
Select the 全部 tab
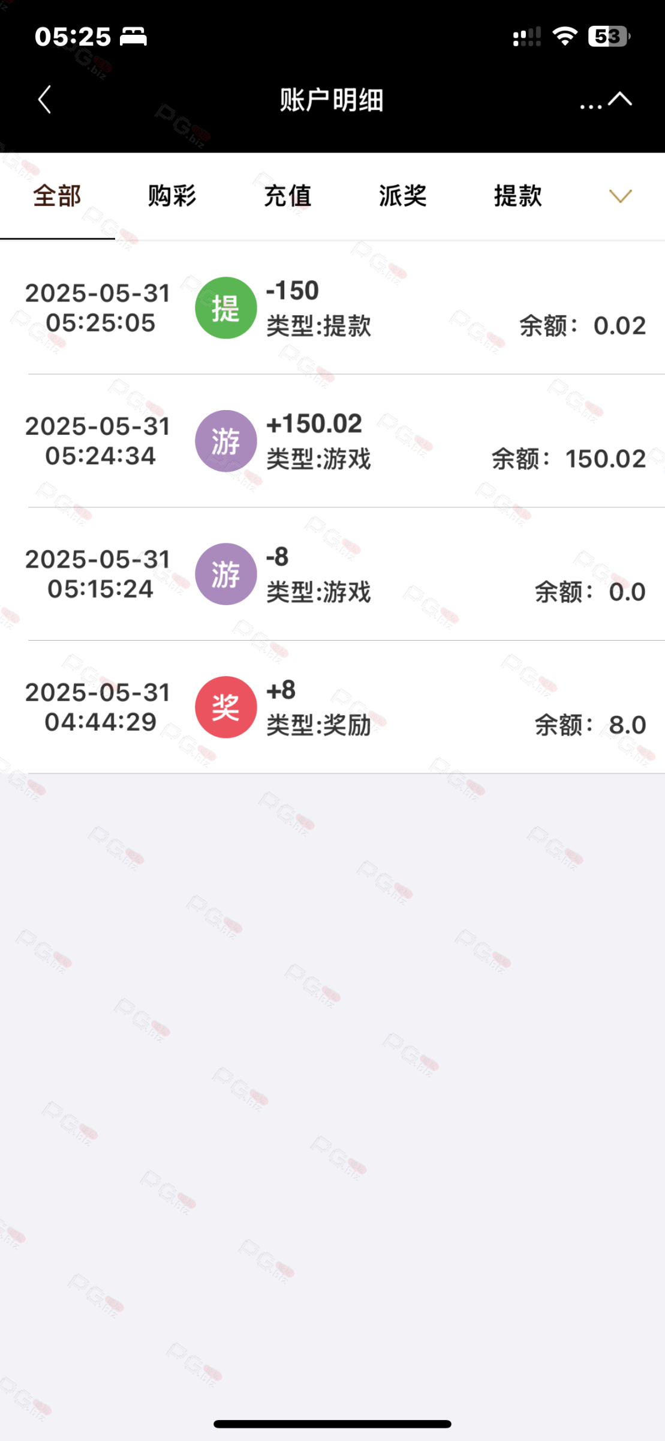coord(57,196)
